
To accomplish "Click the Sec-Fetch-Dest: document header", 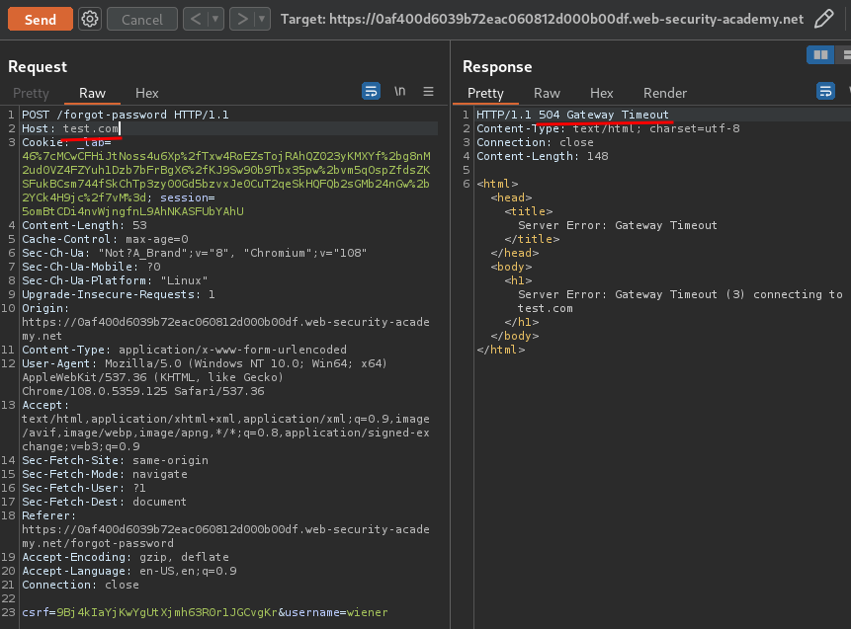I will click(104, 503).
